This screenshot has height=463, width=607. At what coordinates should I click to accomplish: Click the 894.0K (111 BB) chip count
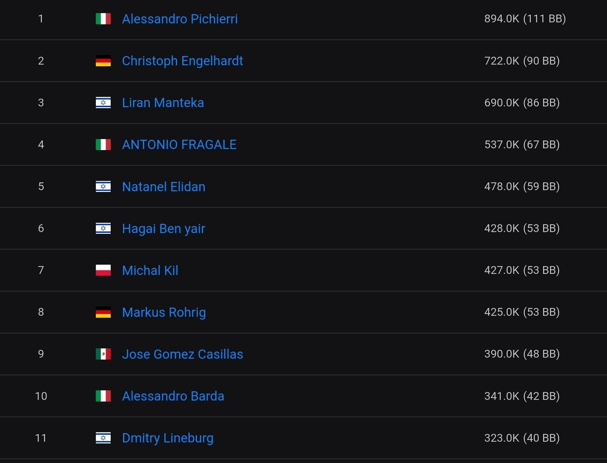525,18
